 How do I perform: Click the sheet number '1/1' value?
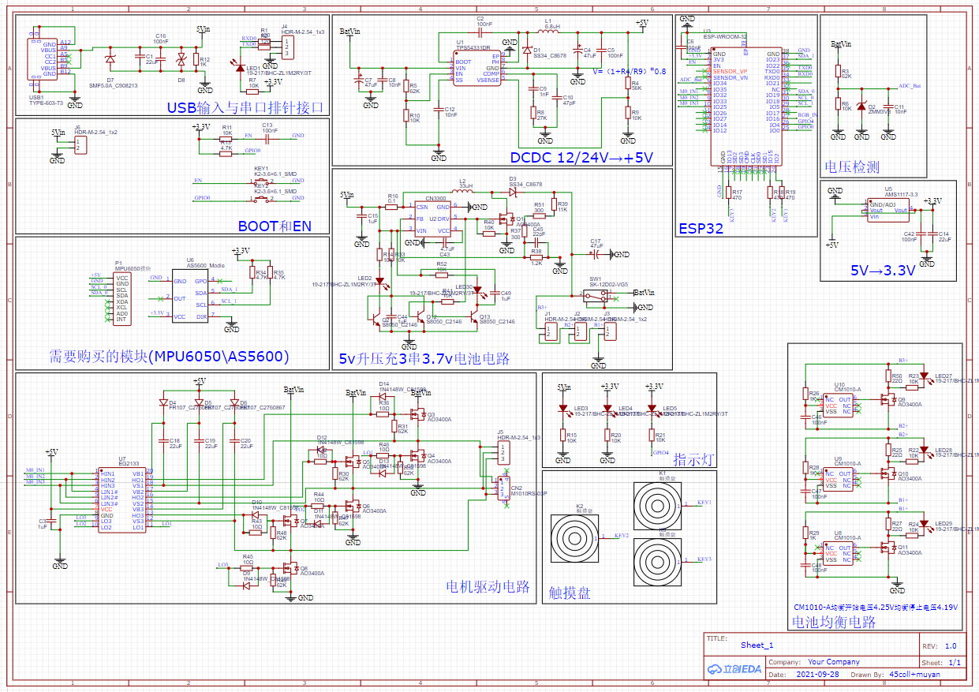pyautogui.click(x=955, y=663)
